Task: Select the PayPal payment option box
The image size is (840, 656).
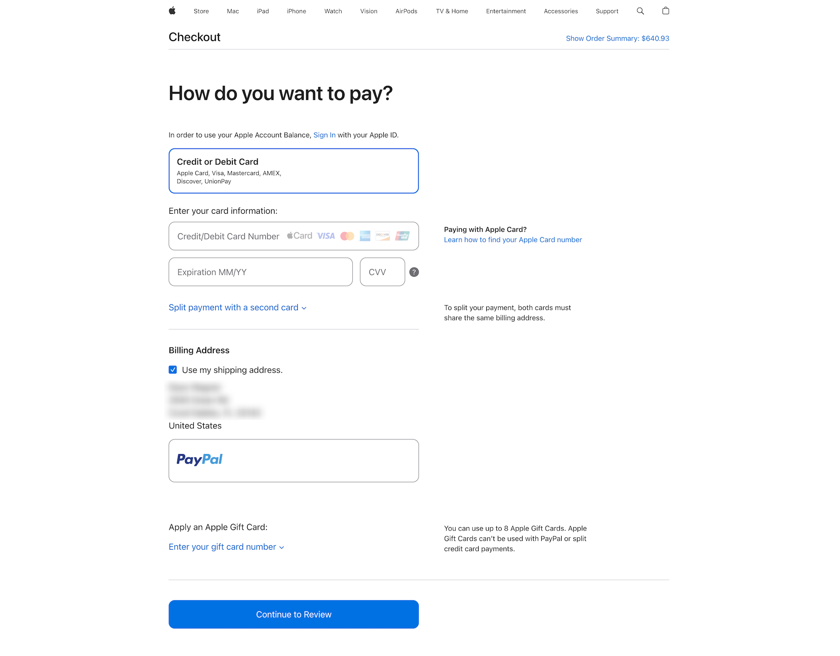Action: (x=294, y=460)
